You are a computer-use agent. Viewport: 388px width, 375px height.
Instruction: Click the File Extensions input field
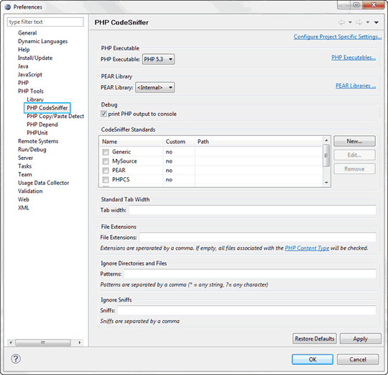pos(258,238)
